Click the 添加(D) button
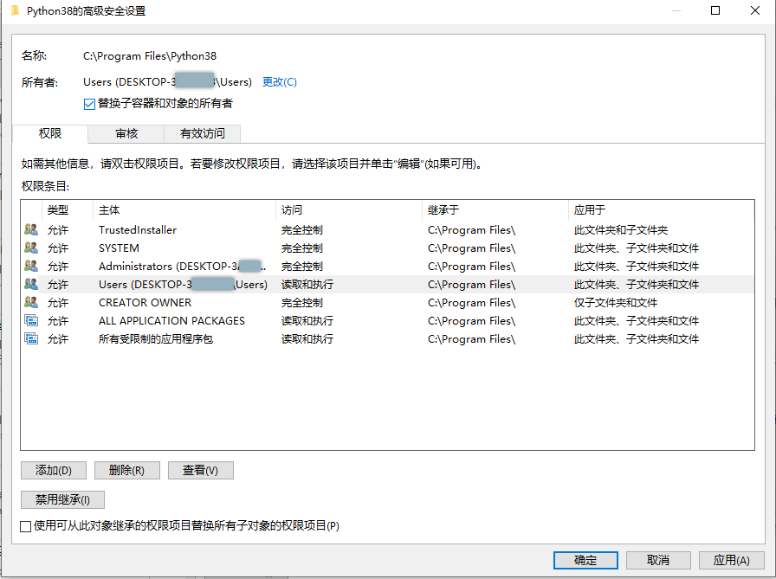The height and width of the screenshot is (579, 776). click(x=54, y=470)
